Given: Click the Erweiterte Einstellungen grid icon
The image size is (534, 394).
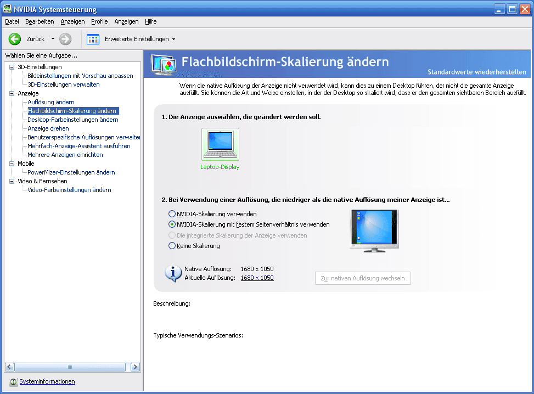Looking at the screenshot, I should coord(93,39).
